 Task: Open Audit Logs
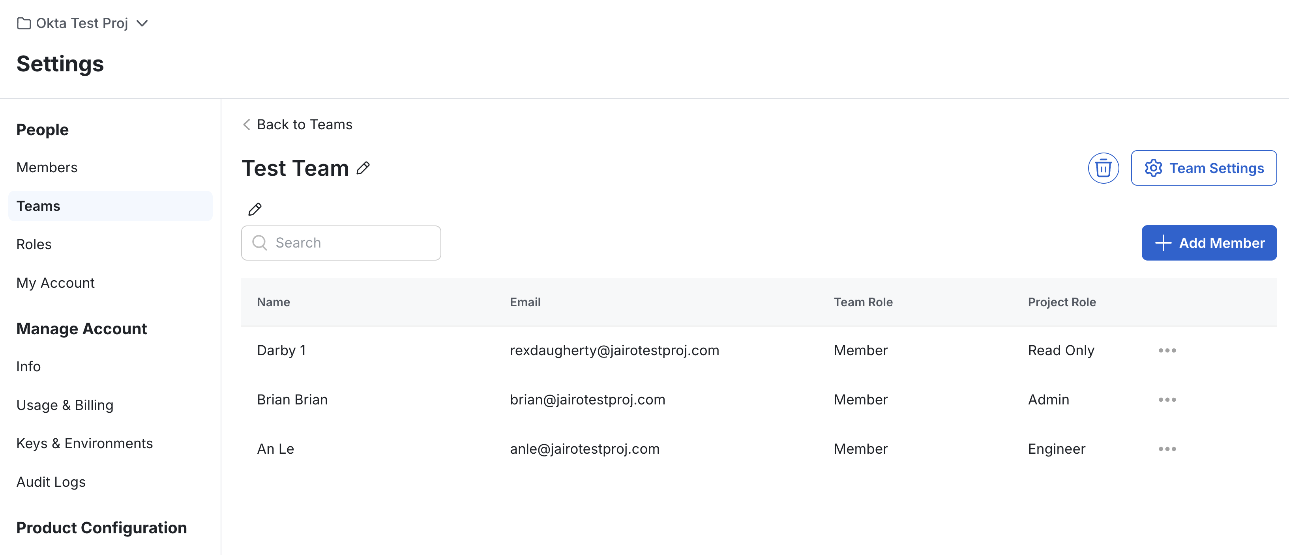[51, 482]
